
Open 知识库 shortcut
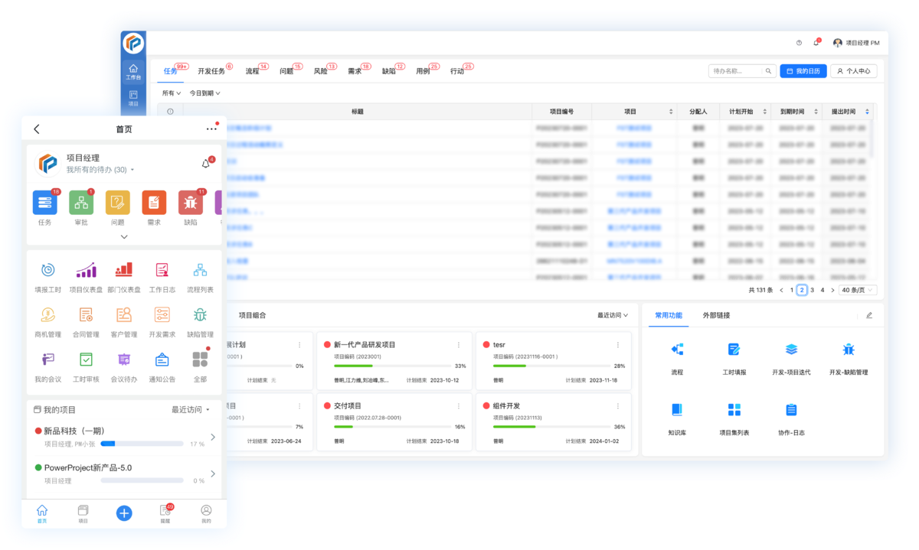pyautogui.click(x=676, y=410)
